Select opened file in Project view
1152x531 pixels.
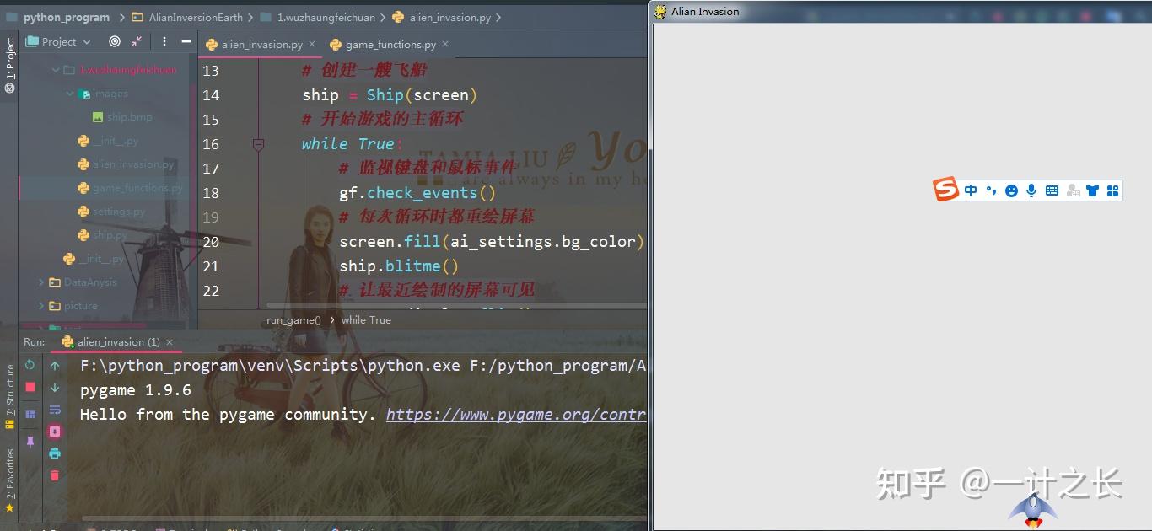click(115, 41)
